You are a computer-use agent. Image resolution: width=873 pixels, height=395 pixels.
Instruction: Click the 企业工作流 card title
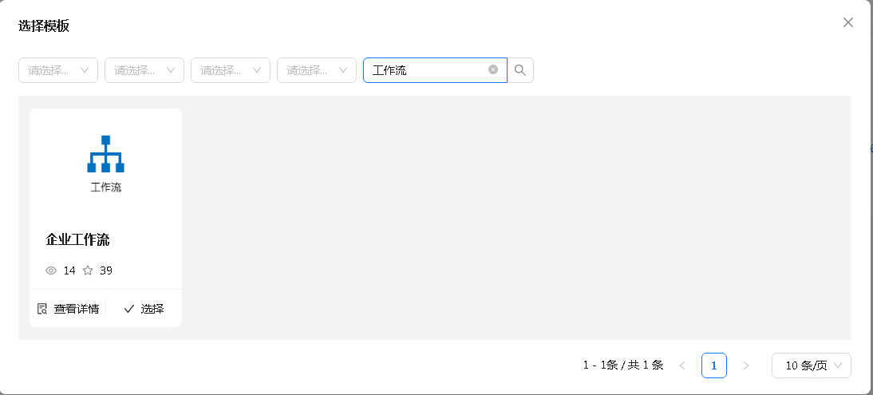pyautogui.click(x=77, y=240)
